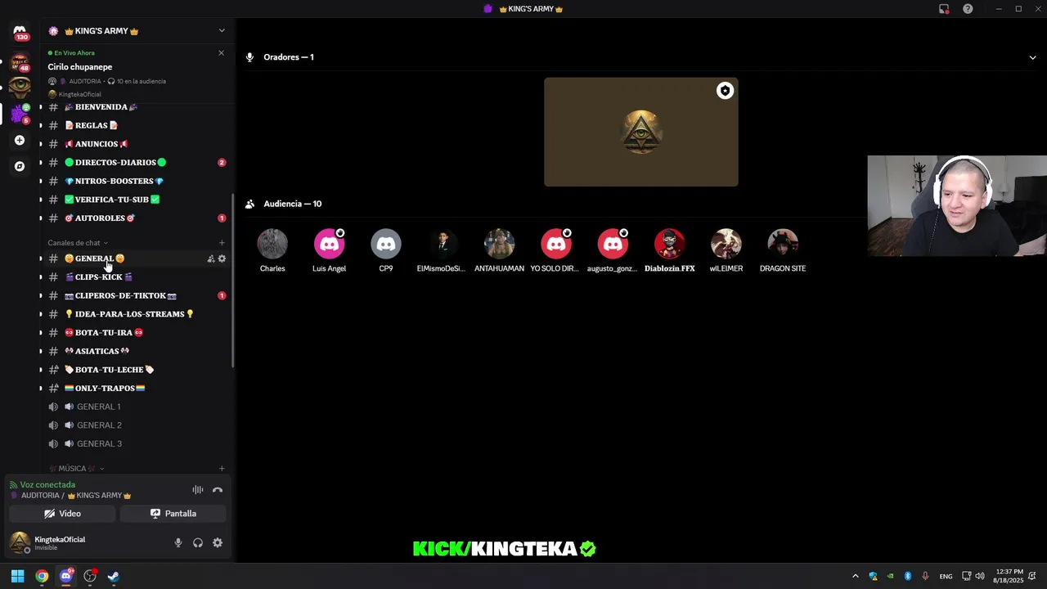Open the NITROS-BOOSTERS channel
This screenshot has height=589, width=1047.
tap(137, 181)
